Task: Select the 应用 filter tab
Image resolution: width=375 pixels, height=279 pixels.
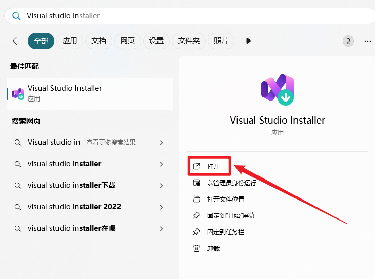Action: (x=70, y=41)
